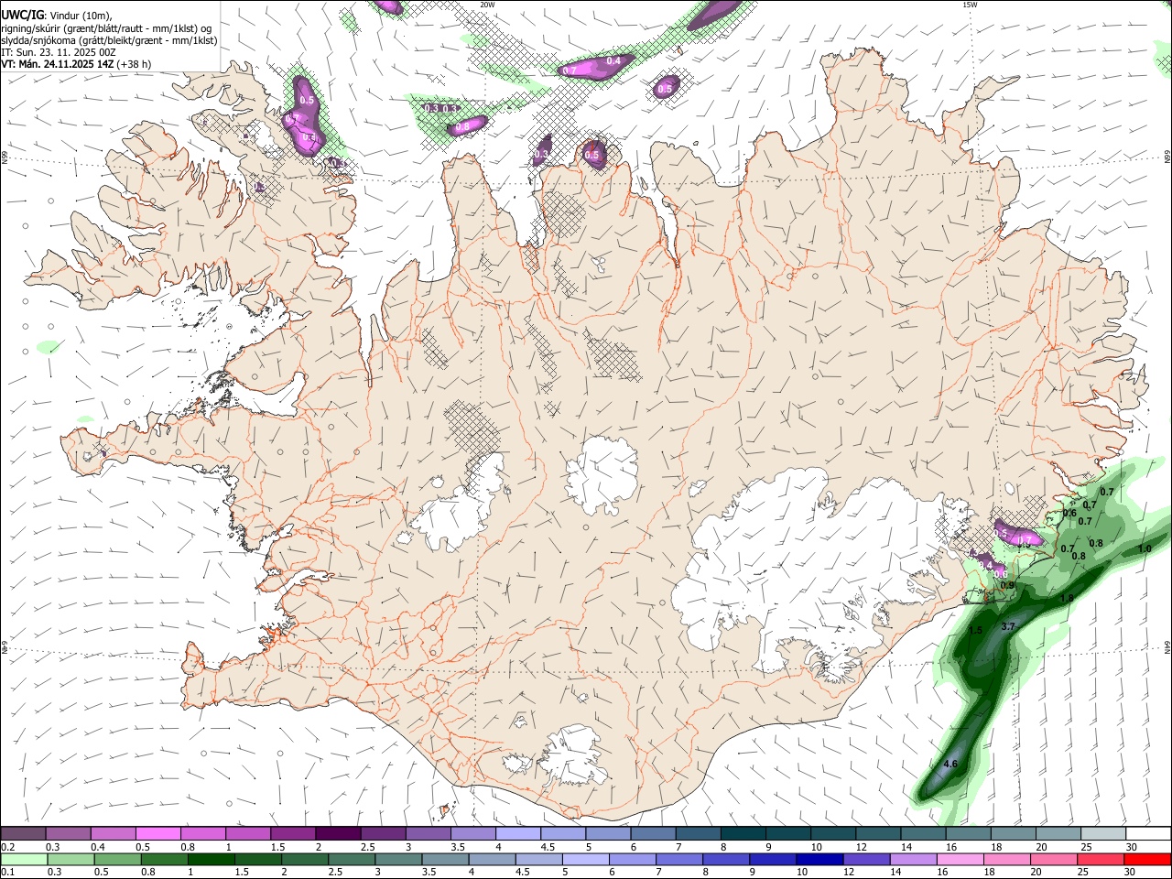The width and height of the screenshot is (1172, 879).
Task: Click the light pink rain swatch above 16
Action: 959,859
